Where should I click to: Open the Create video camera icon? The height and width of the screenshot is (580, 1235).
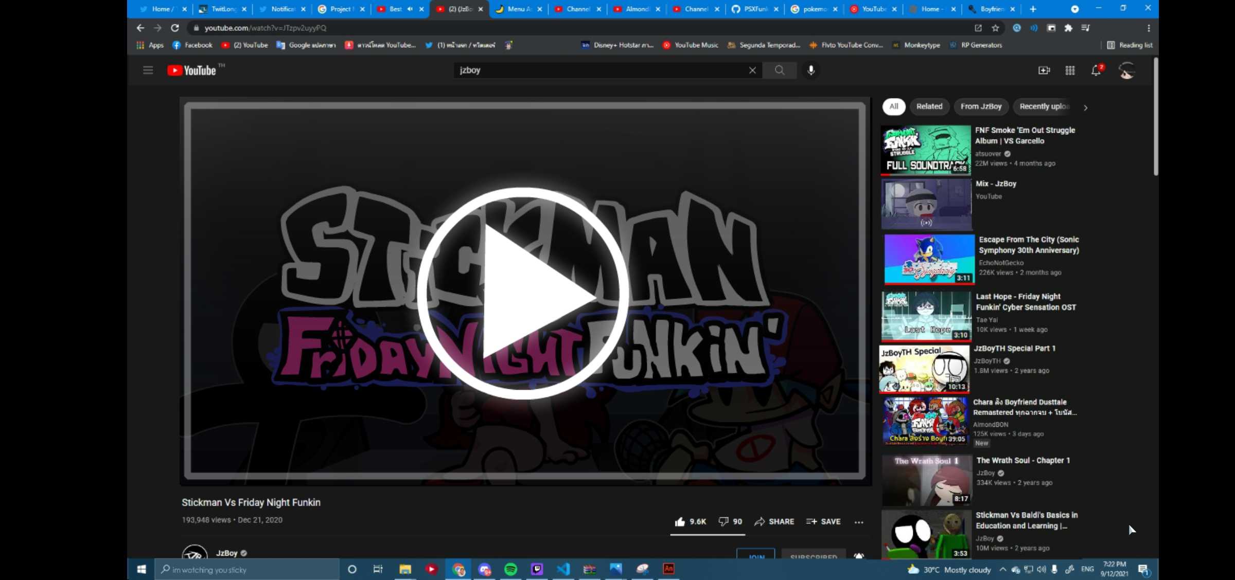point(1044,70)
